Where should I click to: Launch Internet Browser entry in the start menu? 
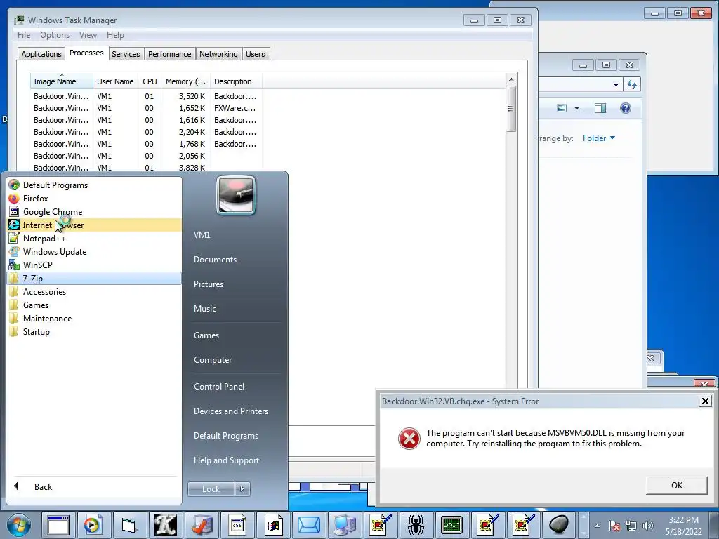94,225
